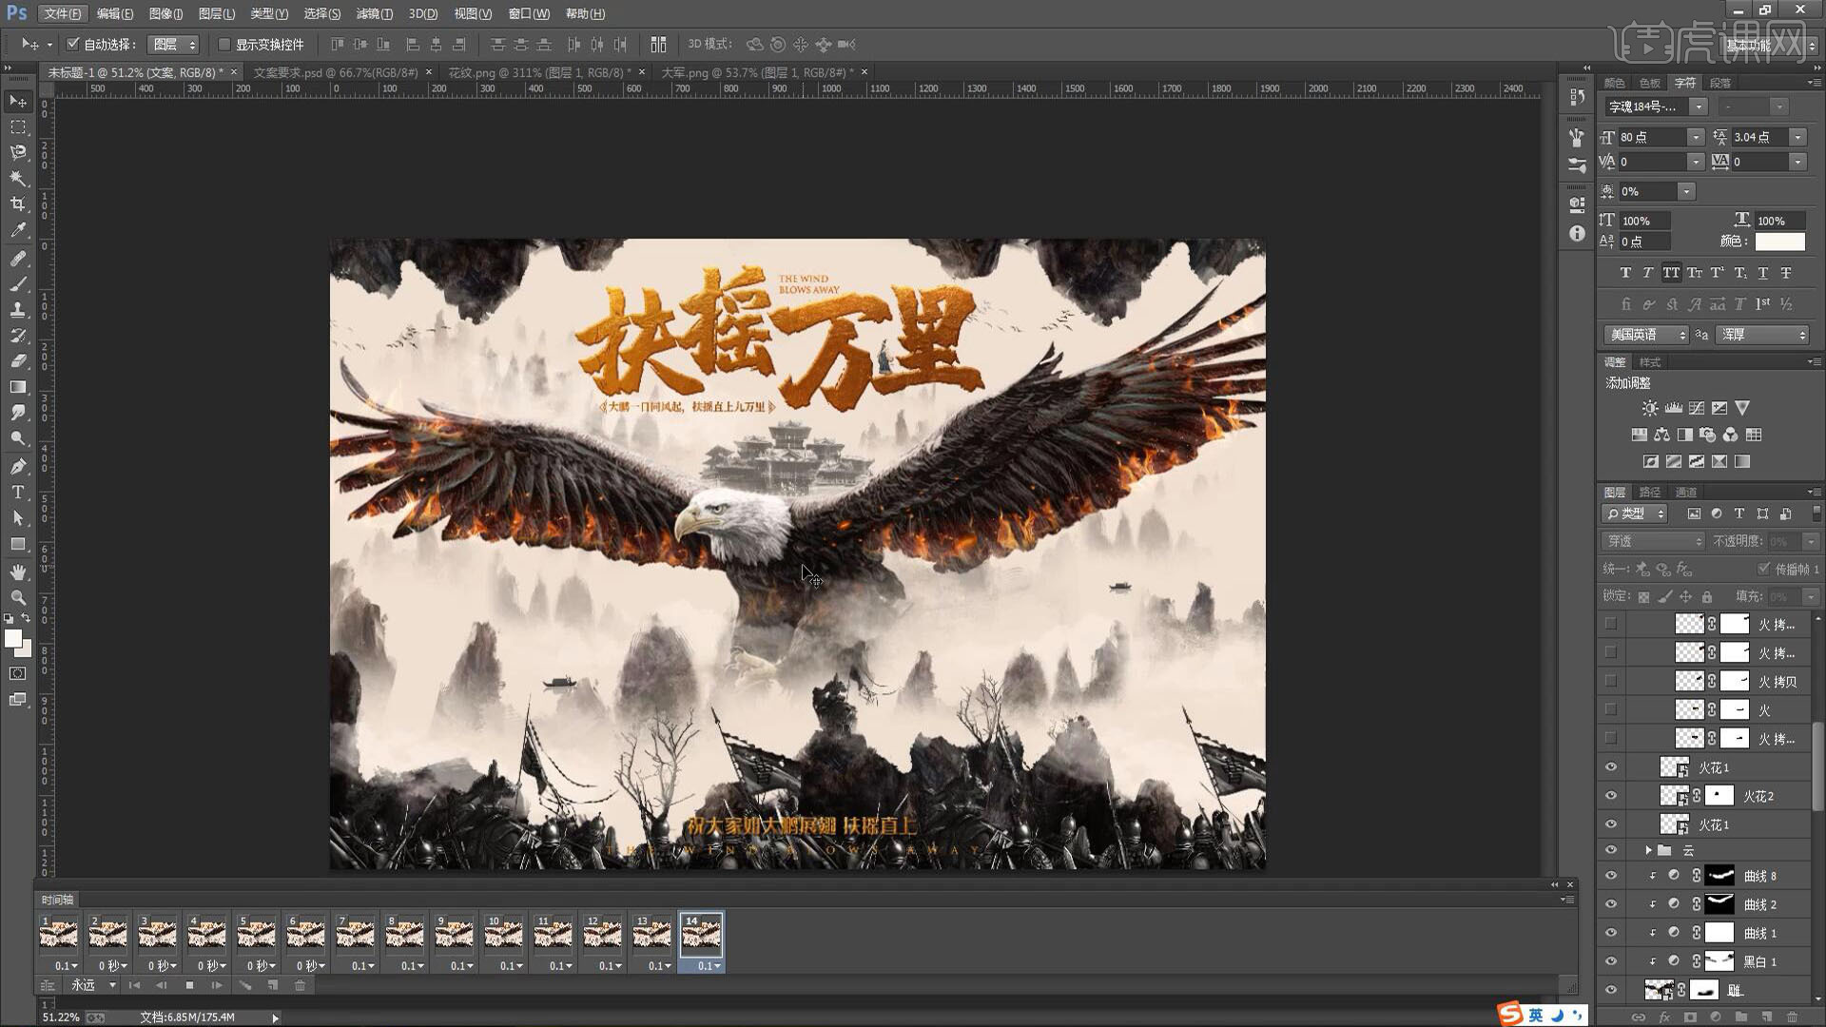Hide the 曲线 8 layer
The image size is (1826, 1027).
click(x=1610, y=876)
